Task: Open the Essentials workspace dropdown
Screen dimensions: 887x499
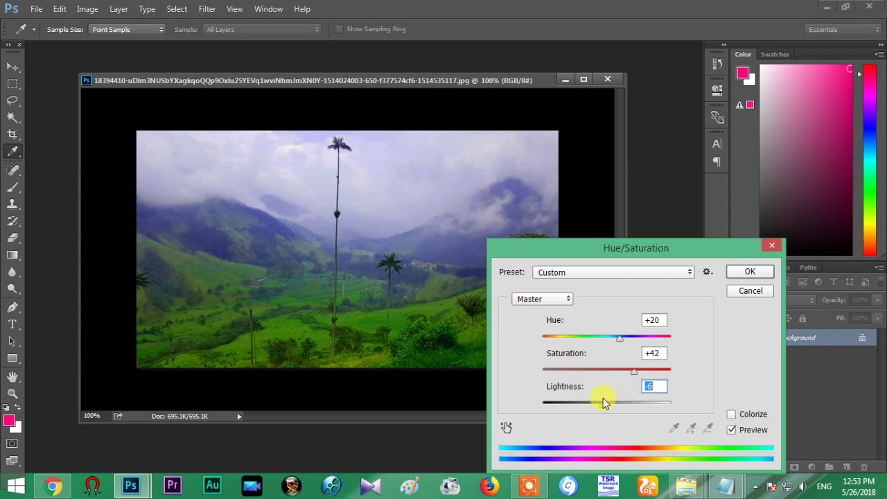Action: pyautogui.click(x=843, y=29)
